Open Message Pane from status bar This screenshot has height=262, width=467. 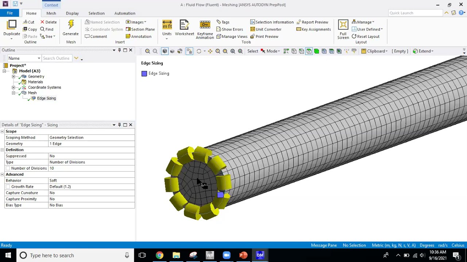[x=324, y=246]
